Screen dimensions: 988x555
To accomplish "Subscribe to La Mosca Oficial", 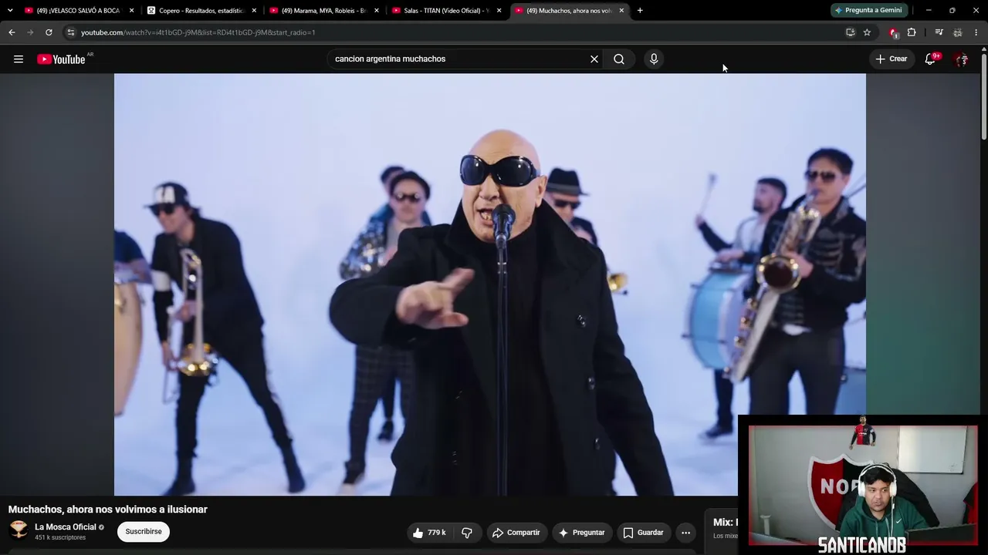I will point(144,532).
